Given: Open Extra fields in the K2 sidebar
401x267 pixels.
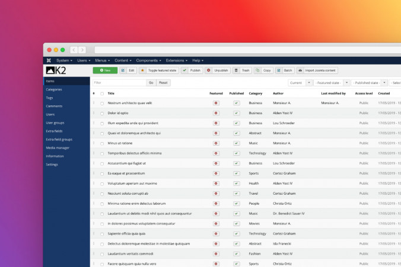Looking at the screenshot, I should coord(54,131).
